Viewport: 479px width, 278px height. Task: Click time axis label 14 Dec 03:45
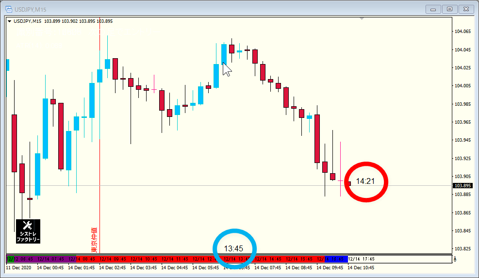point(143,268)
